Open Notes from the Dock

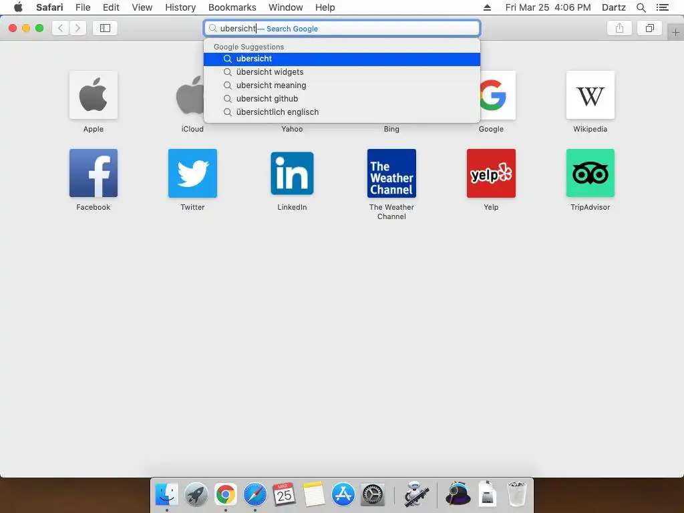(x=314, y=494)
